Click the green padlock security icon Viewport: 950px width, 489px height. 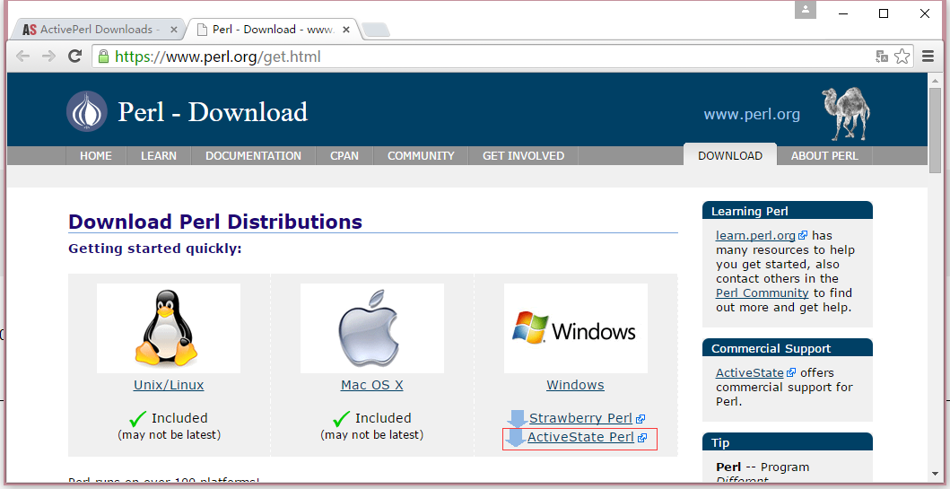(103, 57)
